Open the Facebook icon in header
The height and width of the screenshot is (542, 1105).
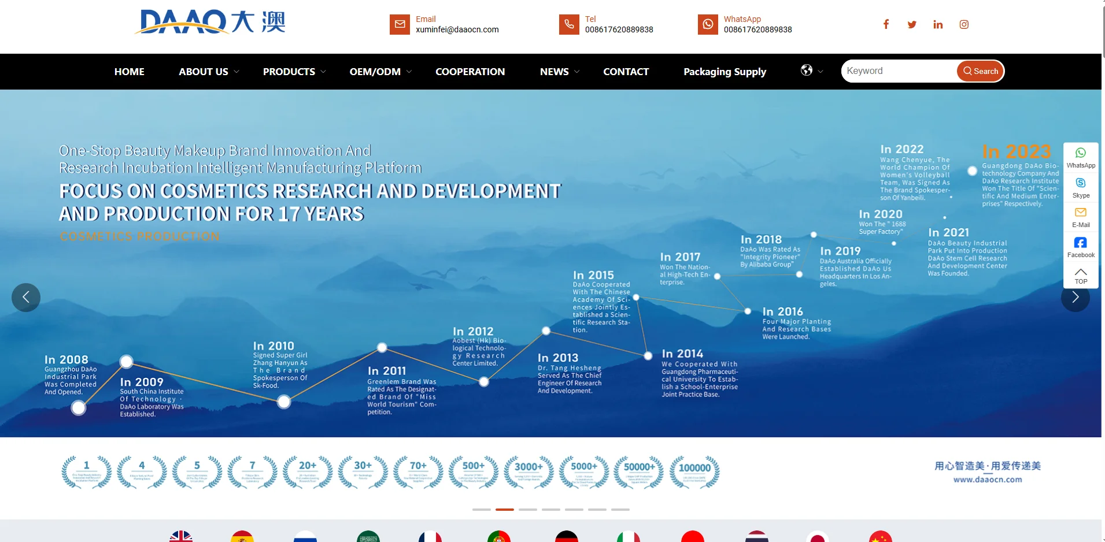pos(886,24)
